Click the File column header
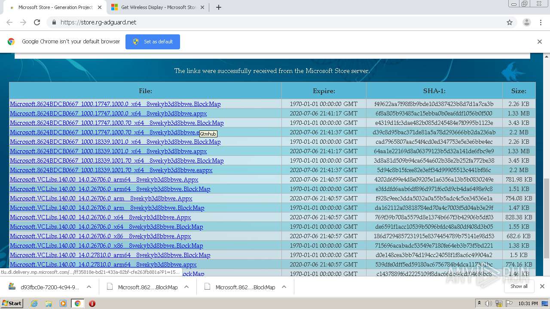The image size is (550, 309). pos(145,91)
